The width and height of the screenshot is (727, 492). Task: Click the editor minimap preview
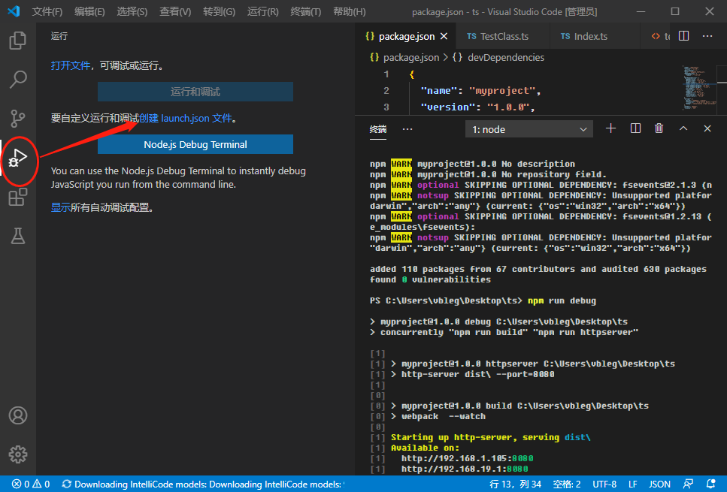700,88
